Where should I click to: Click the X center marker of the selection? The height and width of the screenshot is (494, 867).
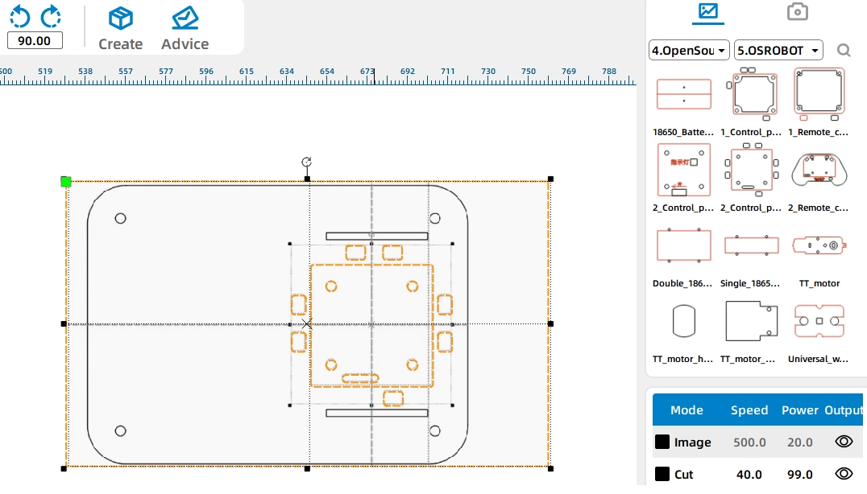tap(307, 324)
